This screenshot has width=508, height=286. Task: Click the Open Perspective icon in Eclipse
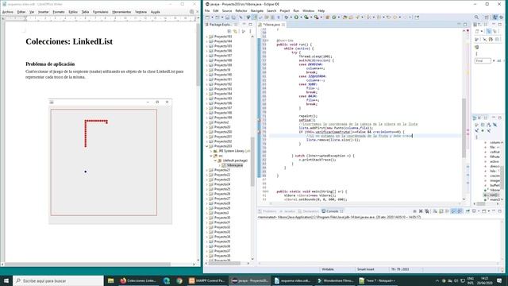click(487, 17)
